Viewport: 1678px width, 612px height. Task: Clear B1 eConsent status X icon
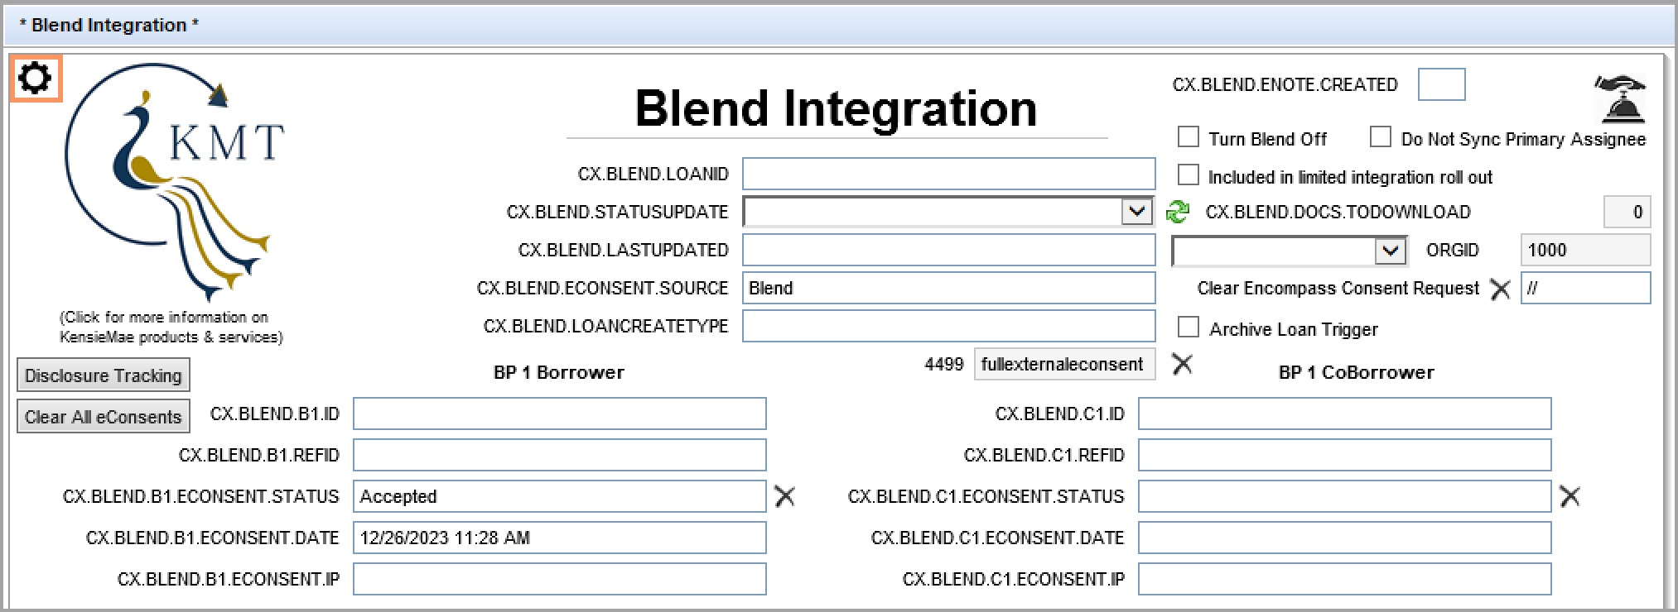(784, 496)
